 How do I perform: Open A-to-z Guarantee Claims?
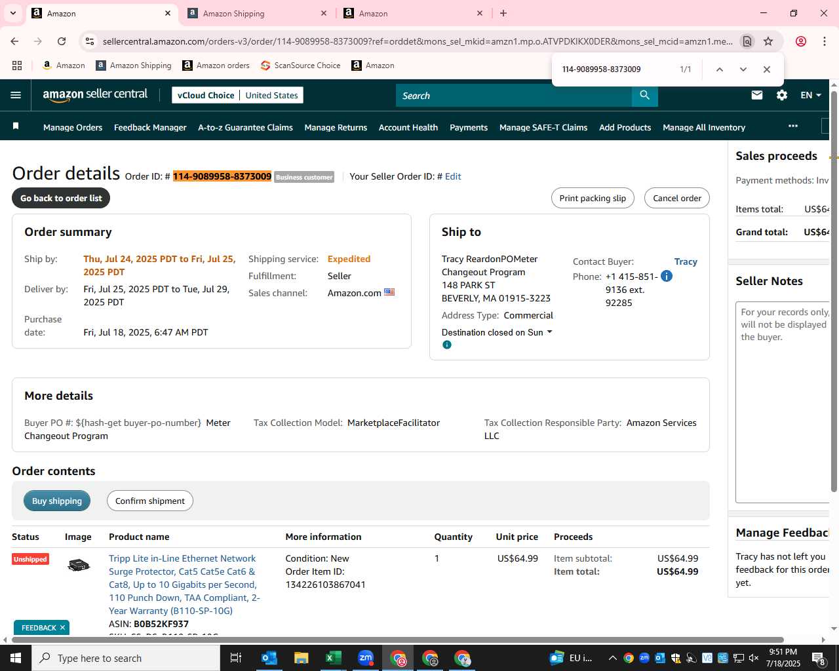[x=245, y=127]
